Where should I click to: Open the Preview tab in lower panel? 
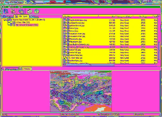pos(25,69)
